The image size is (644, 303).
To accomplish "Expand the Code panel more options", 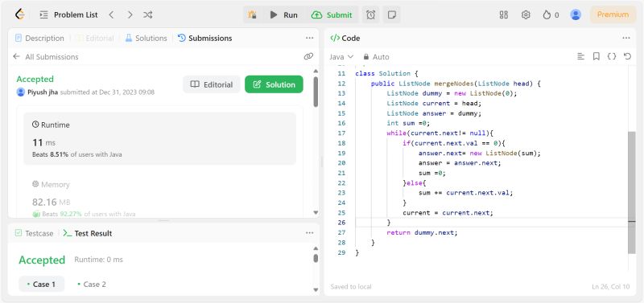I will [626, 38].
